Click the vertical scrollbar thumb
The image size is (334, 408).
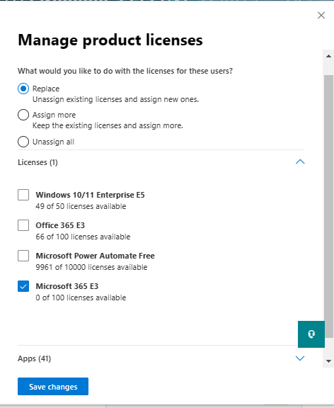click(328, 206)
